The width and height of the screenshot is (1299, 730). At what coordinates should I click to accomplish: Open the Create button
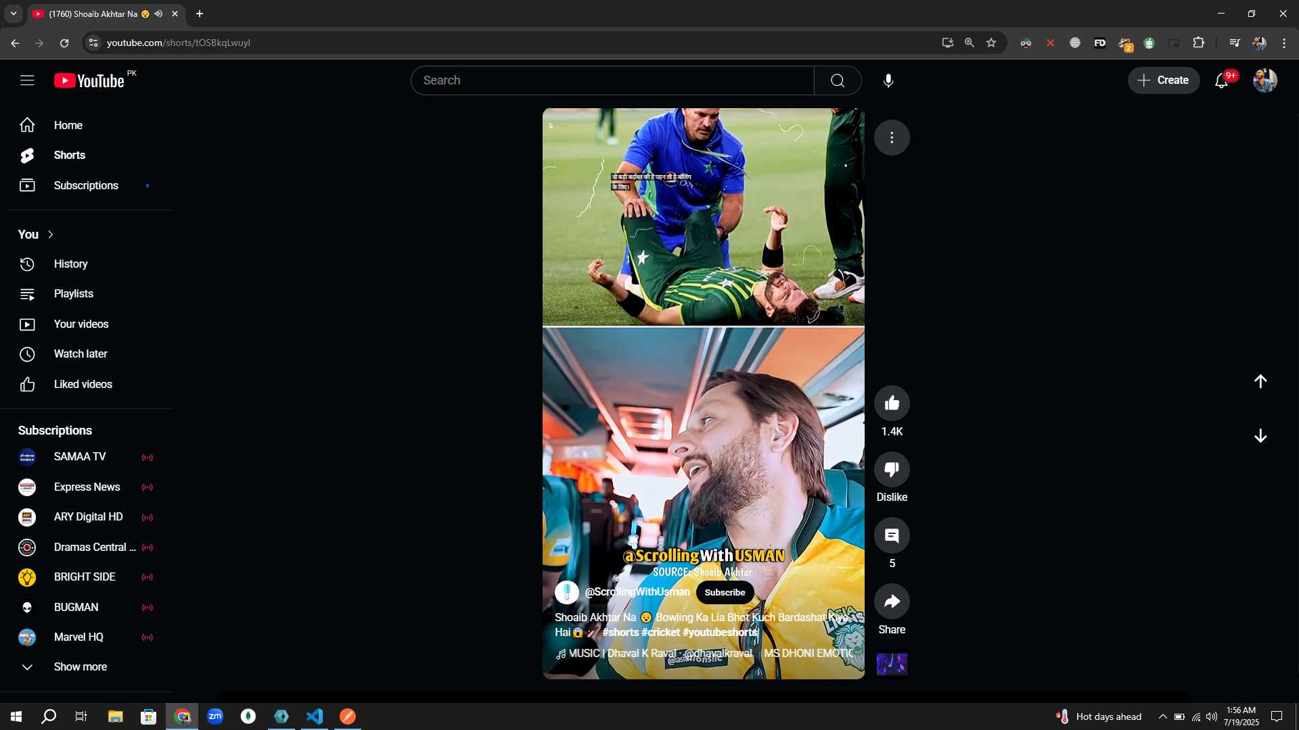pyautogui.click(x=1163, y=80)
